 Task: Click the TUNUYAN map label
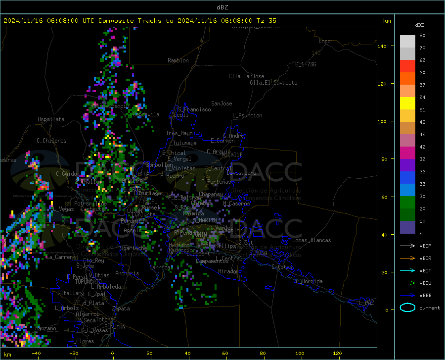[115, 327]
